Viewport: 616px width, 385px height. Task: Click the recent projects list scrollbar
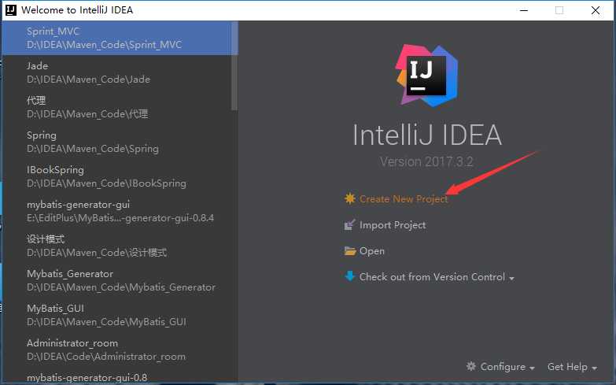coord(234,66)
